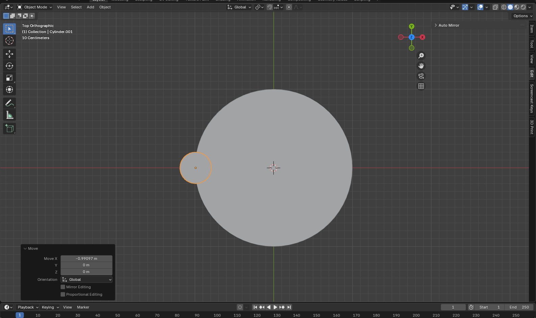
Task: Toggle snapping magnet
Action: pyautogui.click(x=270, y=7)
